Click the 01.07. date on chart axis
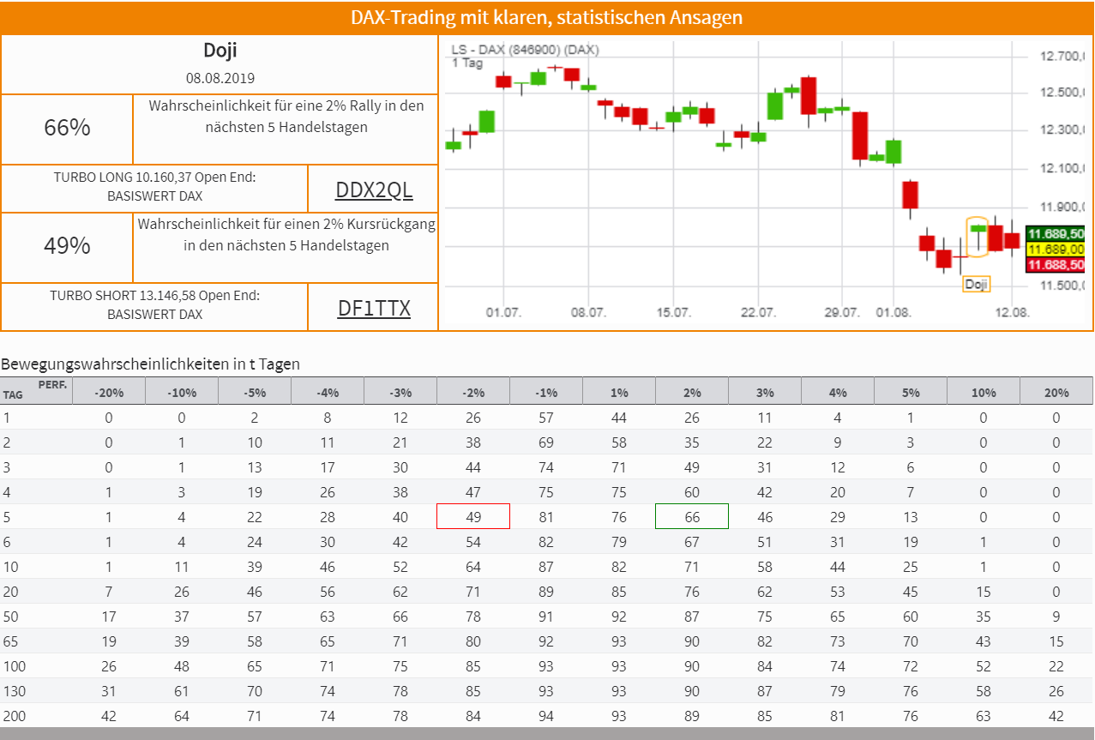 click(x=504, y=312)
